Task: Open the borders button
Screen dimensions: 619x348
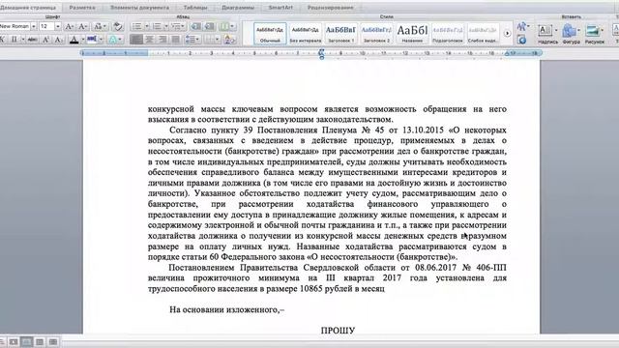Action: [212, 40]
